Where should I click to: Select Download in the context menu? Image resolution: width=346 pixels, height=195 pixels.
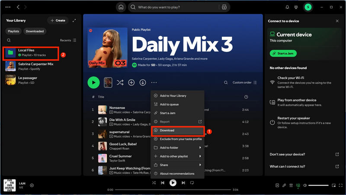pyautogui.click(x=177, y=130)
